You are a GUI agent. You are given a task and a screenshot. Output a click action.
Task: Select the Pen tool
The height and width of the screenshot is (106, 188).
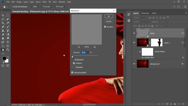[x=3, y=42]
